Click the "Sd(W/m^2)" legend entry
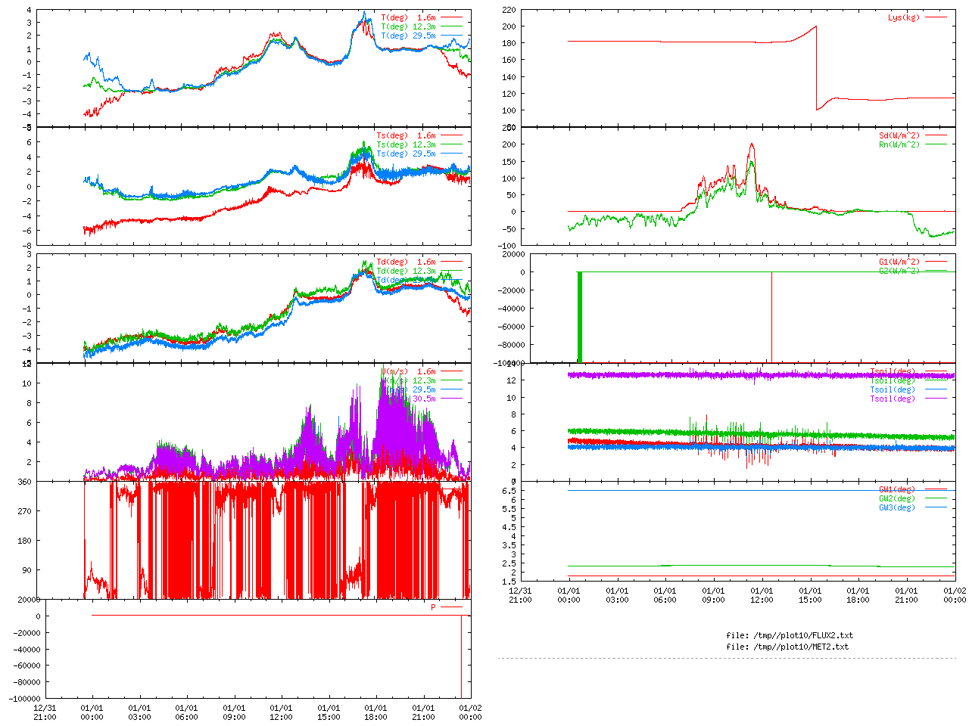 (899, 136)
